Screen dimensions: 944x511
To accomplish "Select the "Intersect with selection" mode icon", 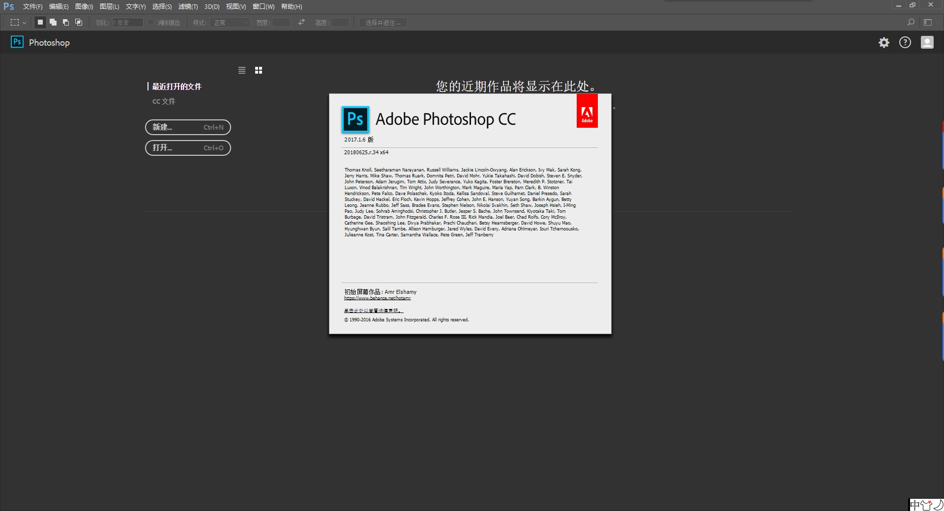I will (78, 22).
